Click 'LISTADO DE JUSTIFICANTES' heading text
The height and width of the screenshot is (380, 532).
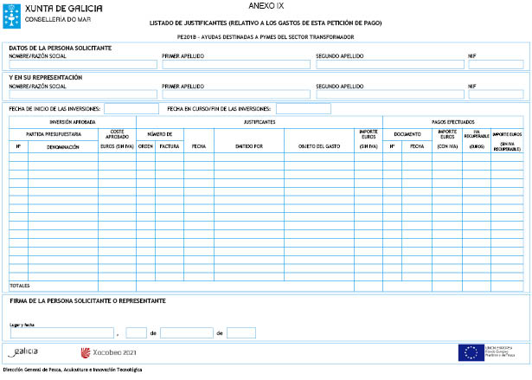[188, 23]
